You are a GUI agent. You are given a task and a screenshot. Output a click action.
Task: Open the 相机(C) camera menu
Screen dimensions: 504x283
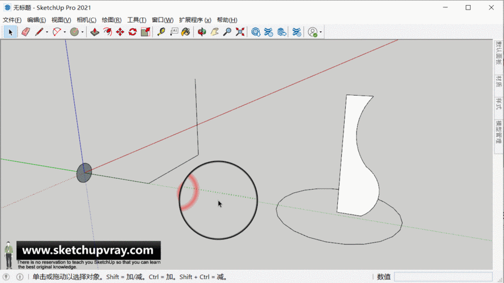[86, 20]
